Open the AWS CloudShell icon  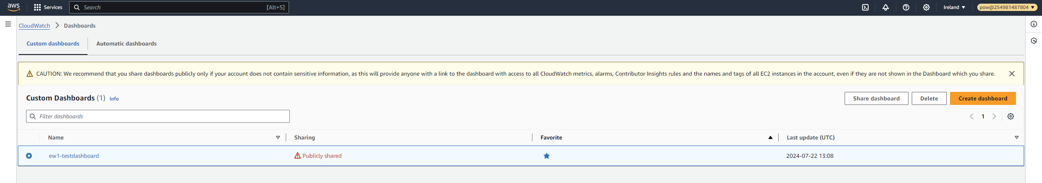click(865, 7)
